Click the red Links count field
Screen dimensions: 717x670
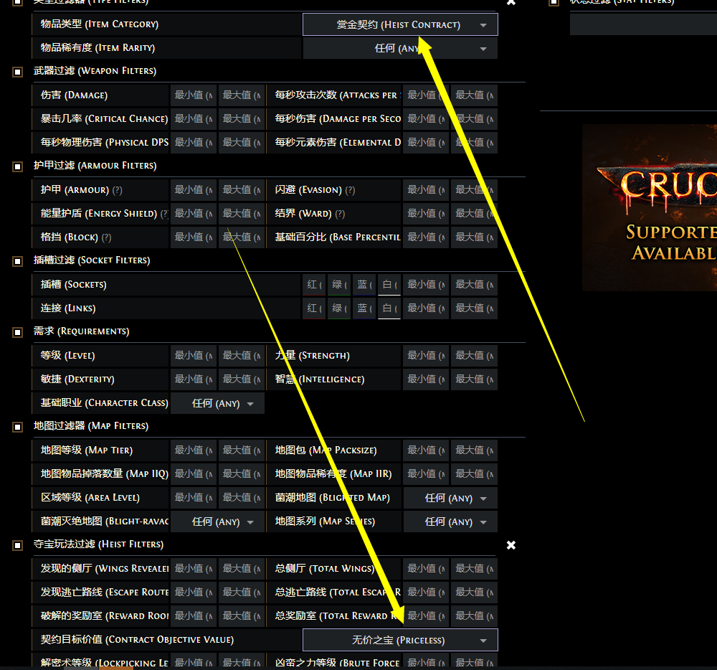(314, 308)
